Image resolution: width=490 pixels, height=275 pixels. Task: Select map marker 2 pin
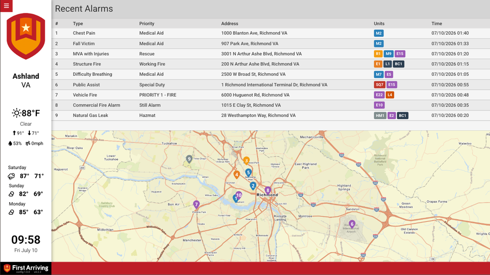253,186
